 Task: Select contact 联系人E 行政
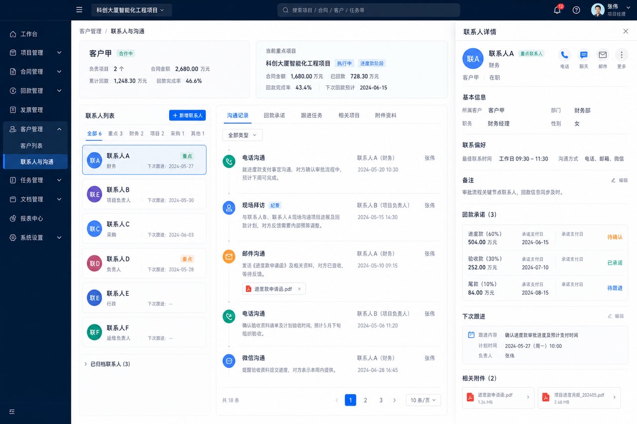144,298
